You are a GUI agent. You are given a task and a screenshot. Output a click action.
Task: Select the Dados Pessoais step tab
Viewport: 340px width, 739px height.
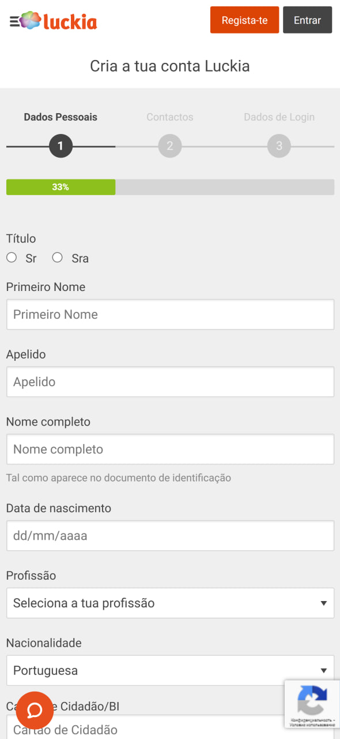[61, 117]
